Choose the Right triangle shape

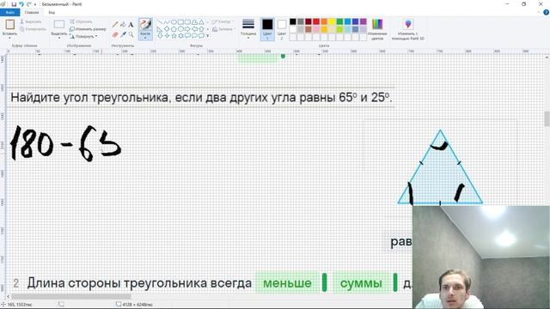pyautogui.click(x=160, y=29)
